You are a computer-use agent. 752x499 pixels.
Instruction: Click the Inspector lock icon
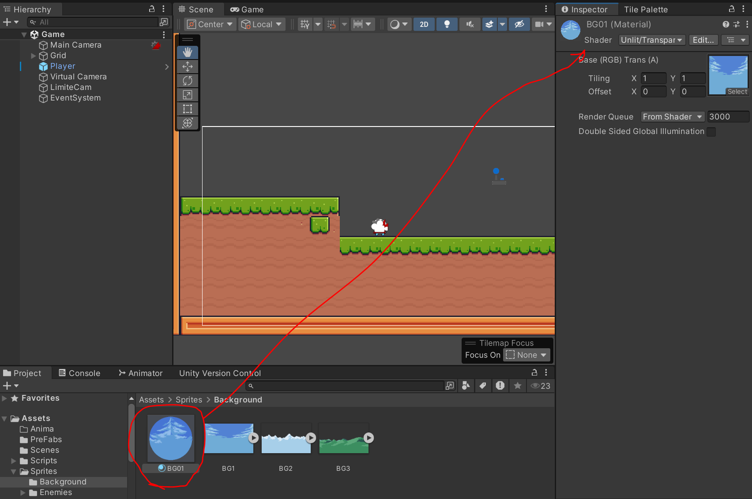point(731,9)
